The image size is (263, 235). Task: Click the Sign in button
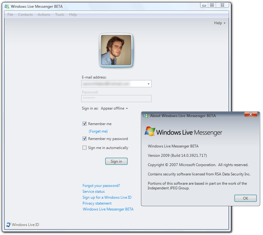116,161
